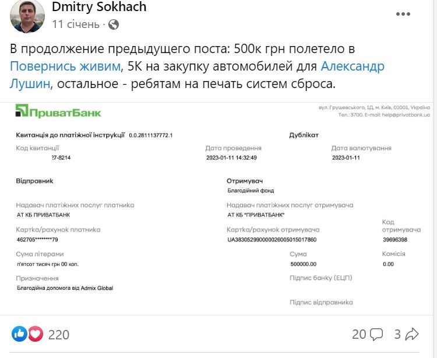Viewport: 437px width, 358px height.
Task: Click the recipient account number starting UA3830
Action: (272, 240)
